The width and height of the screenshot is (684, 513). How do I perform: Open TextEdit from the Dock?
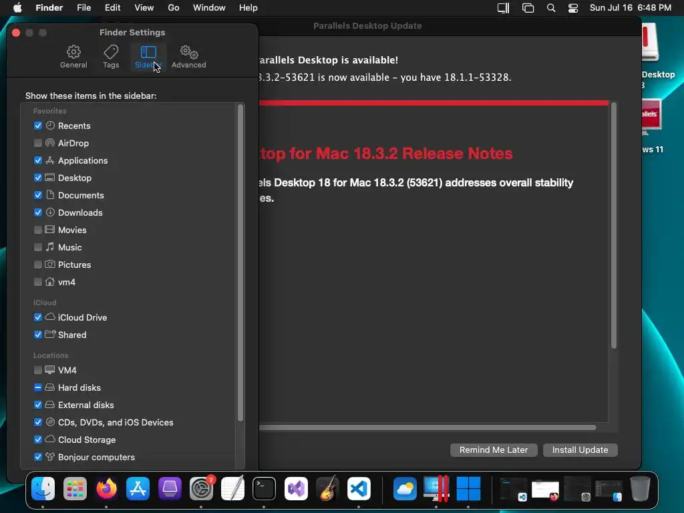232,488
